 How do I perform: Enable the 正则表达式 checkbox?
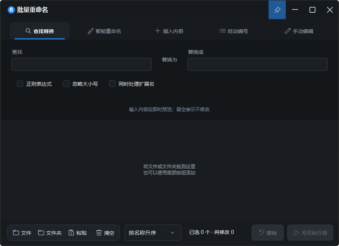pyautogui.click(x=20, y=84)
